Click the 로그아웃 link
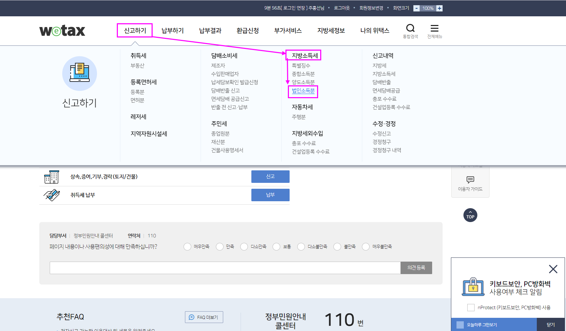This screenshot has height=331, width=566. coord(342,8)
